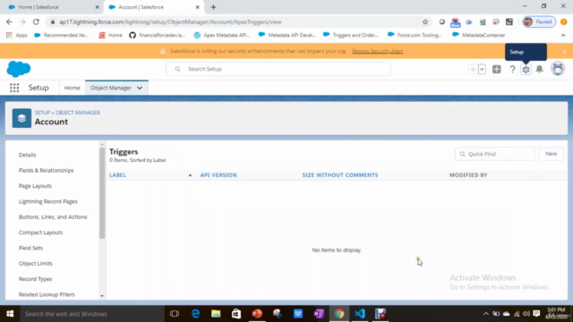This screenshot has width=573, height=322.
Task: Bookmark this page with the star icon
Action: coord(425,21)
